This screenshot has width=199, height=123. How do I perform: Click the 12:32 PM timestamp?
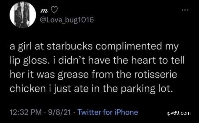point(22,112)
